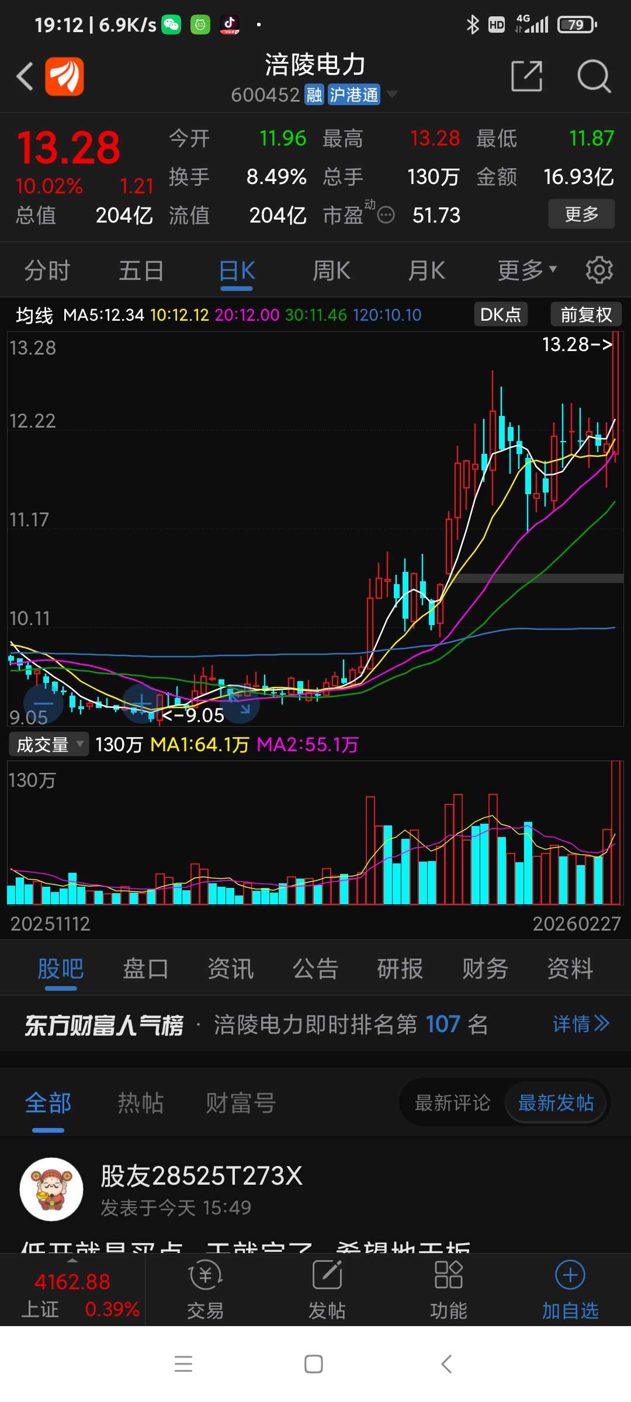Open avatar of 股友28525T273X
Image resolution: width=631 pixels, height=1402 pixels.
pos(51,1189)
